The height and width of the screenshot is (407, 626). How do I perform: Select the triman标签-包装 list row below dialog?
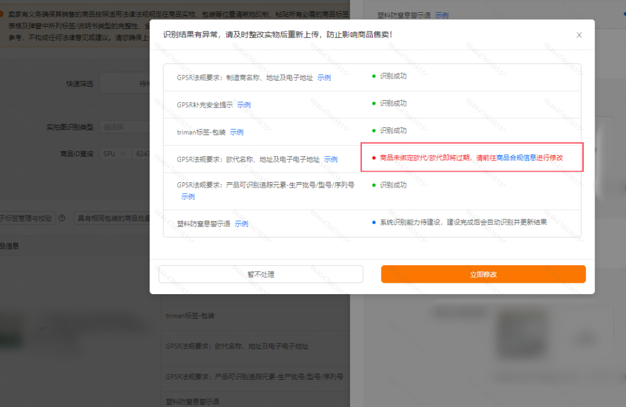[x=191, y=317]
